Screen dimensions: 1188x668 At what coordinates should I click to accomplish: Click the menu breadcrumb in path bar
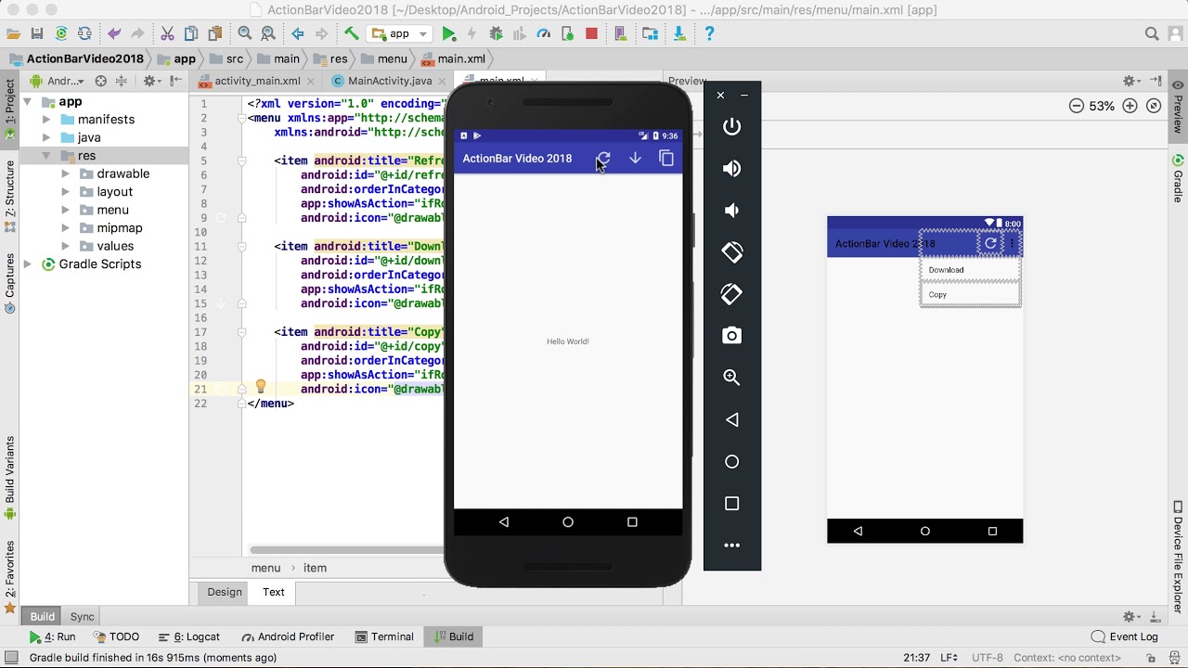pos(383,58)
